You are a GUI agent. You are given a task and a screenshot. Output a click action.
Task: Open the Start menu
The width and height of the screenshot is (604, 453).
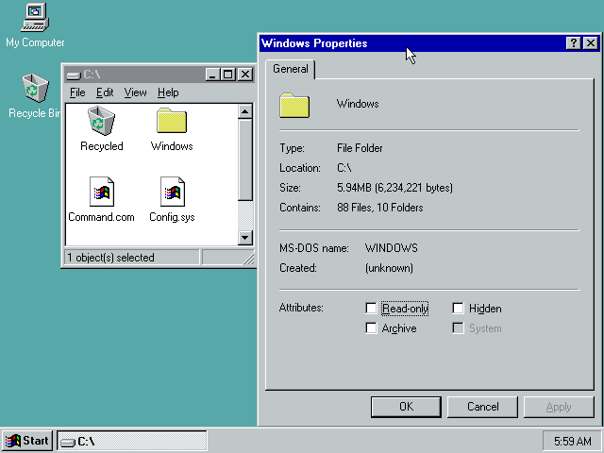point(27,441)
